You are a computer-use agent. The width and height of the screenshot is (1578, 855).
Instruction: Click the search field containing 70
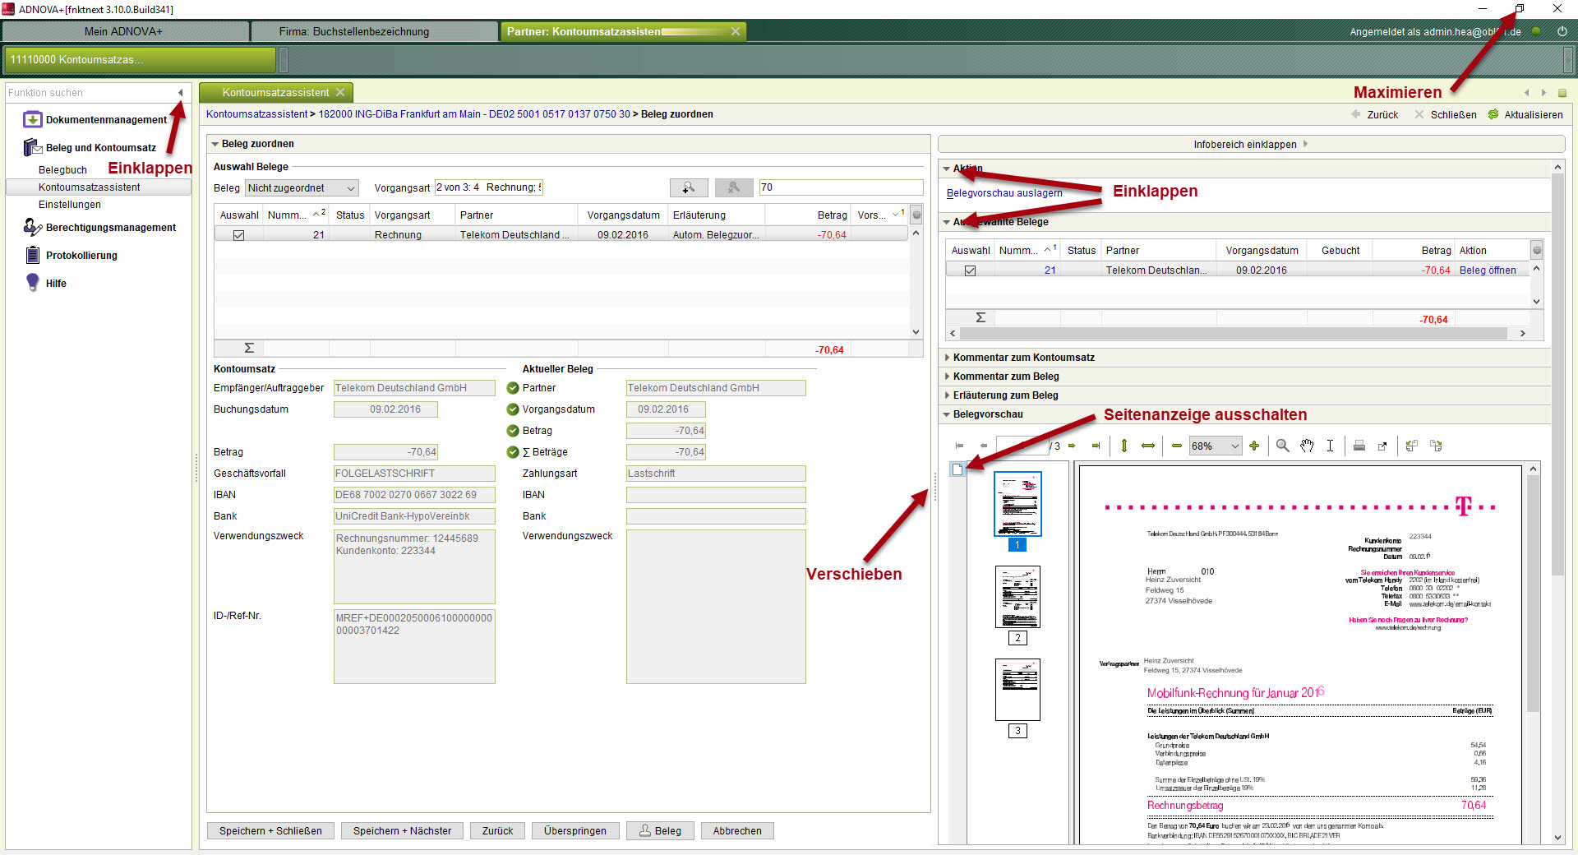(841, 187)
